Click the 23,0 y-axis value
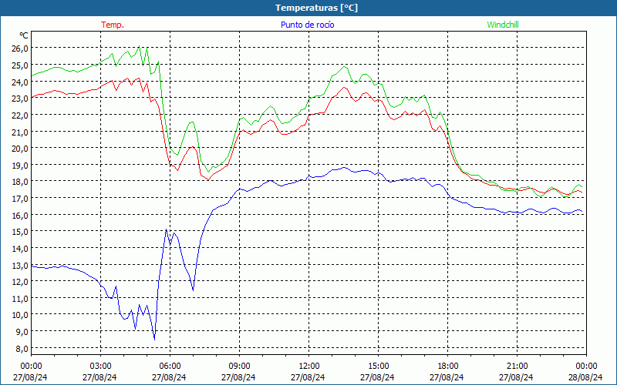The width and height of the screenshot is (617, 385). click(x=21, y=99)
